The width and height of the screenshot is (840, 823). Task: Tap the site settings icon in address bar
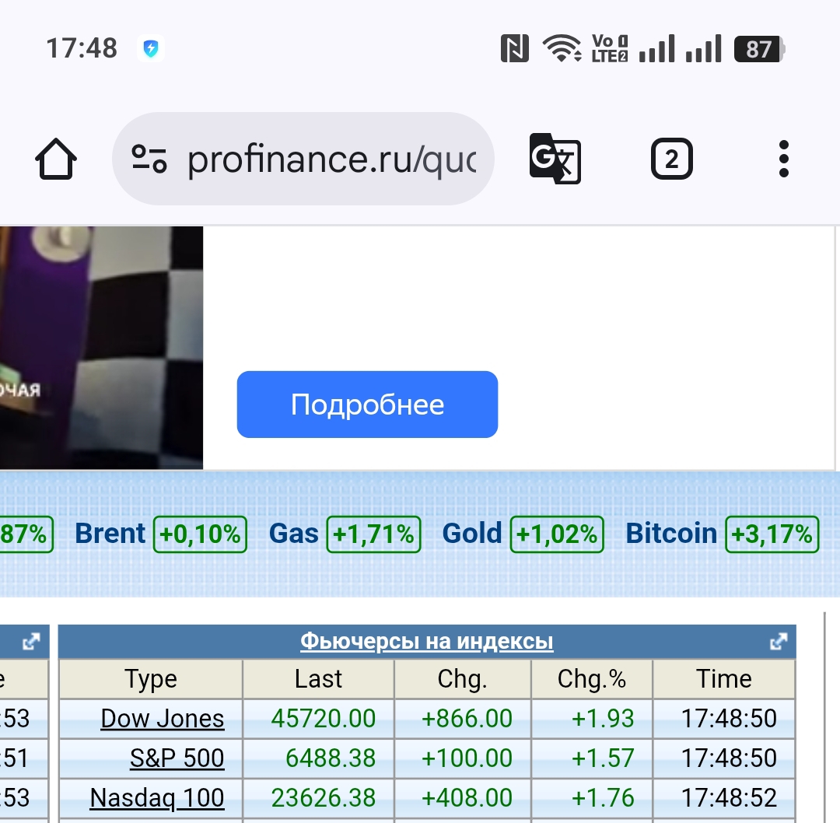click(x=149, y=159)
